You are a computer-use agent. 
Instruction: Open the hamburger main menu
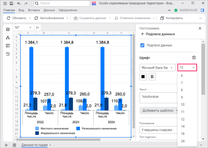(5, 3)
